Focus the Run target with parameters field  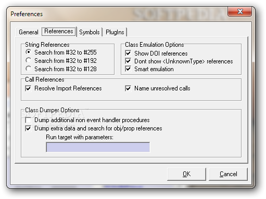tap(98, 147)
